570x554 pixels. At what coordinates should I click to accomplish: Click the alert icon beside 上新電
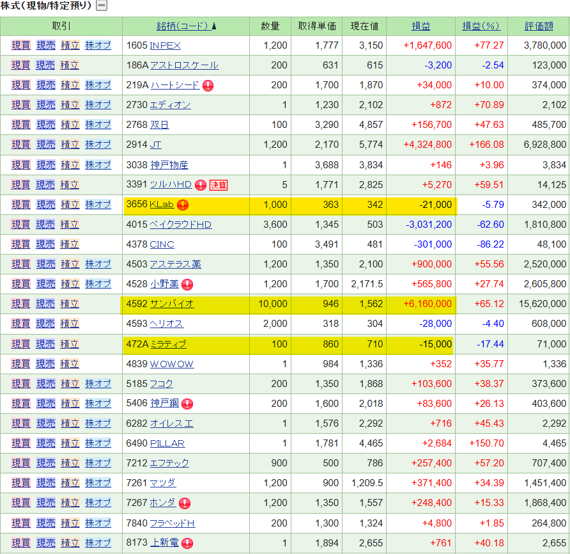pos(187,543)
